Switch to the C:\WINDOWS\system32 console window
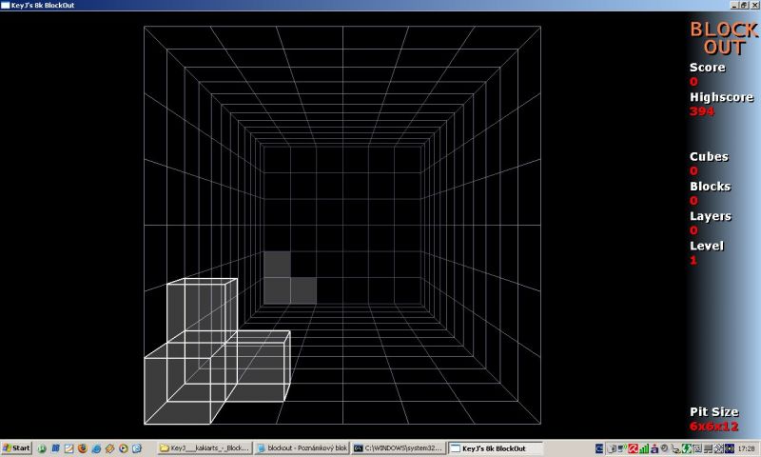 [x=398, y=447]
